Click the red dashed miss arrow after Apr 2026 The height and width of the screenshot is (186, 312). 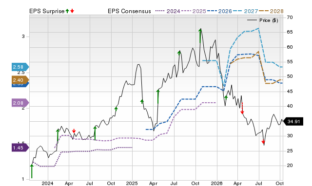click(242, 108)
